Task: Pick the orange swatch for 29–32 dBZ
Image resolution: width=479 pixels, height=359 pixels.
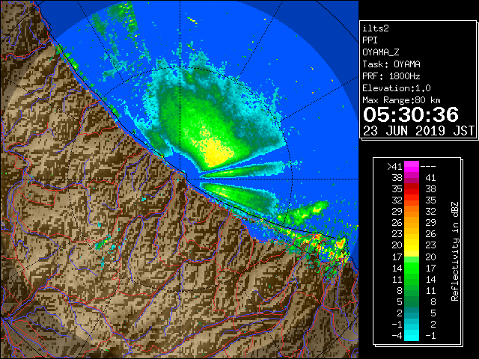Action: click(412, 212)
